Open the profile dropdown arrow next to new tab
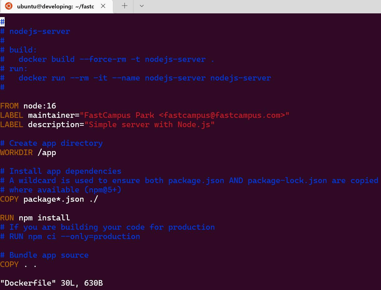The width and height of the screenshot is (381, 290). (142, 6)
